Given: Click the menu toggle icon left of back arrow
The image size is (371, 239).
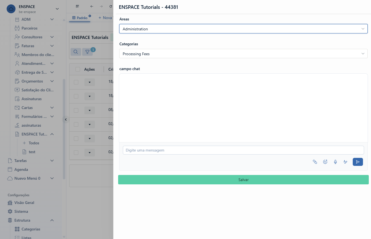Looking at the screenshot, I should pyautogui.click(x=77, y=6).
